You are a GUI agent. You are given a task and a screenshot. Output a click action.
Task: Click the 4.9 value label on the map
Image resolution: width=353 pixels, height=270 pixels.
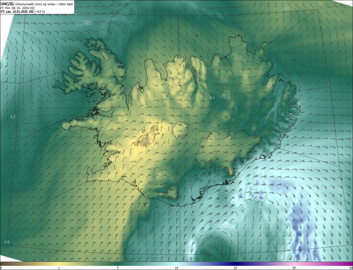point(7,242)
